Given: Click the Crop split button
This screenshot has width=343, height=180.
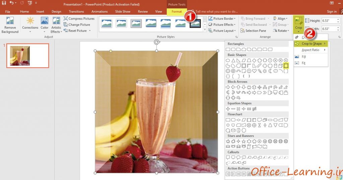Looking at the screenshot, I should coord(298,24).
